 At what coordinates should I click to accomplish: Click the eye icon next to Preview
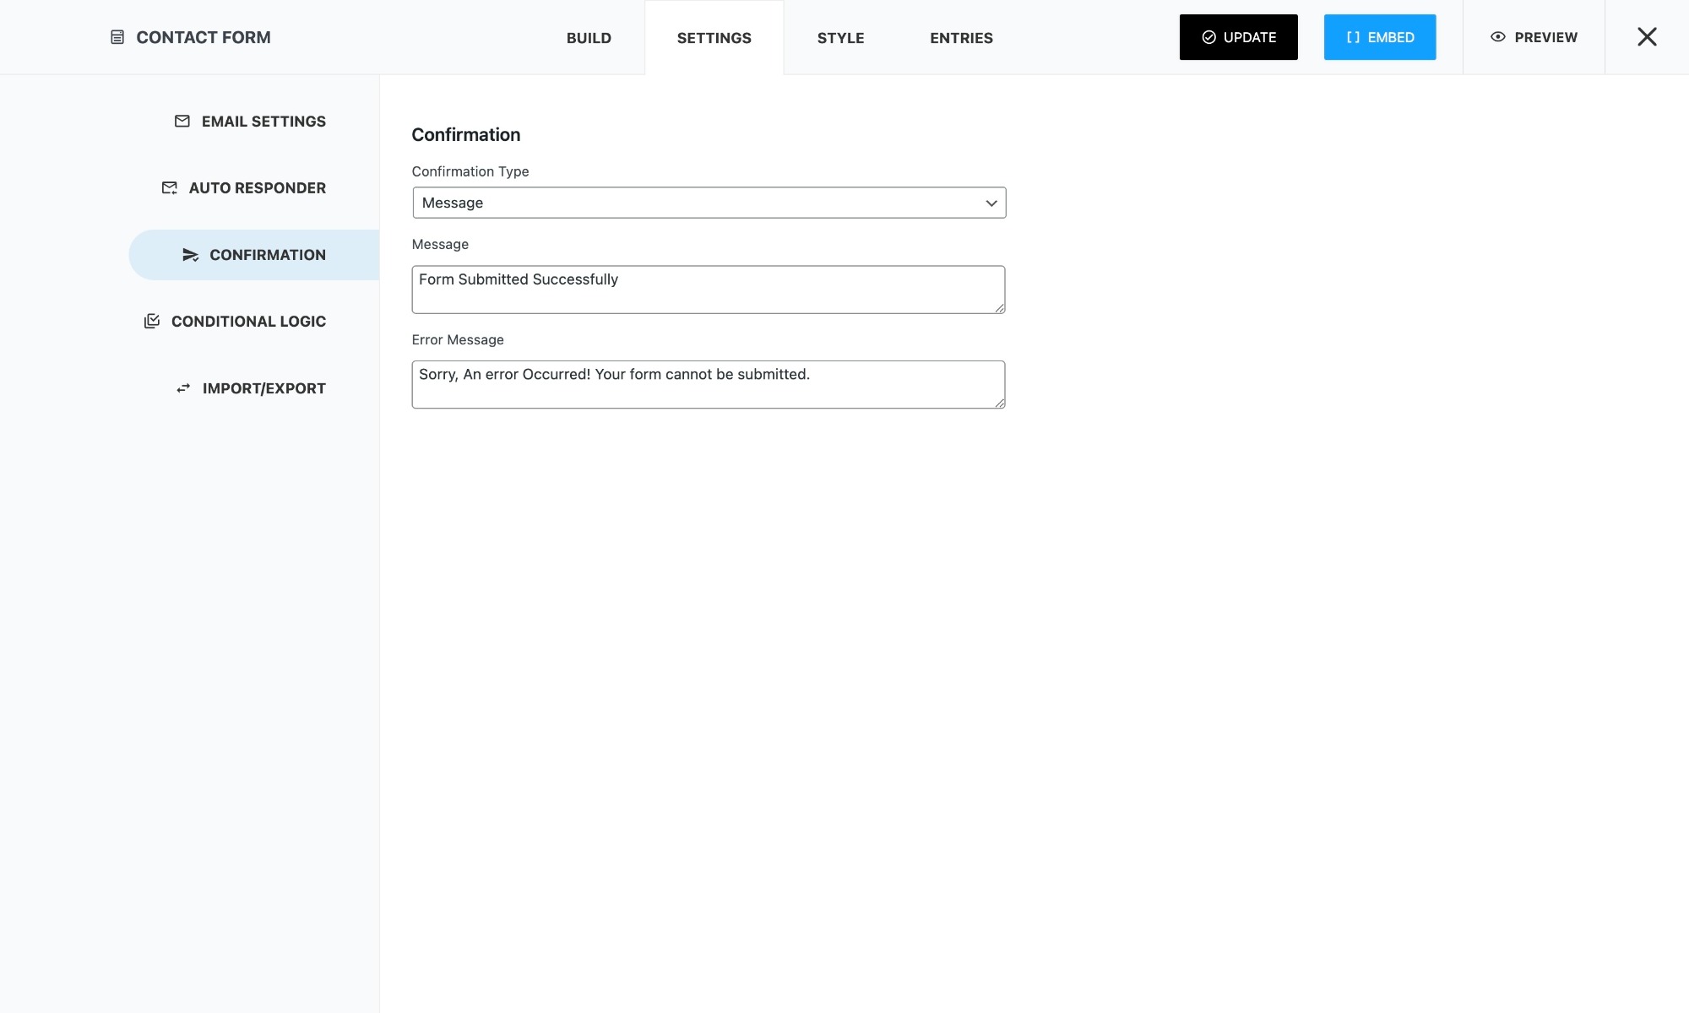pyautogui.click(x=1498, y=37)
